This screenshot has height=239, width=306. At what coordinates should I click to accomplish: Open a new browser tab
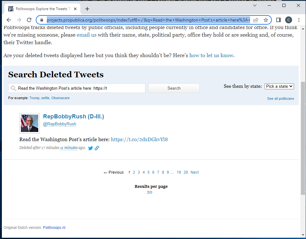coord(87,9)
